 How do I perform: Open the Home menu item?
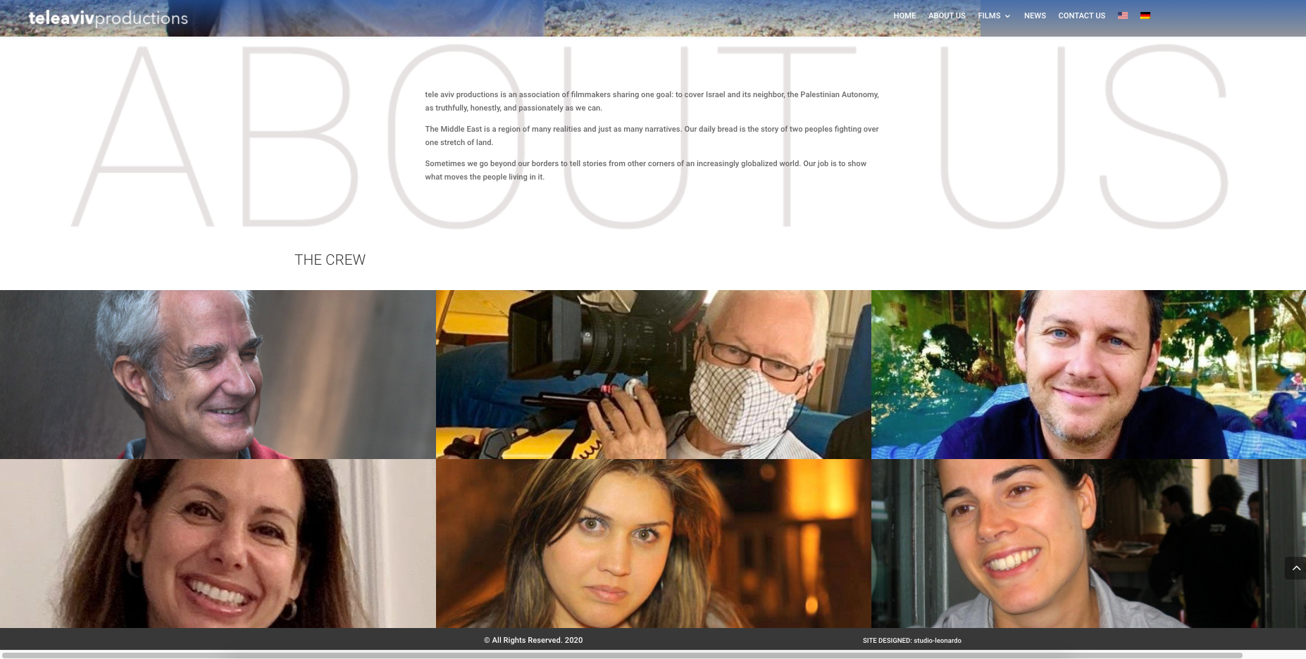tap(904, 15)
